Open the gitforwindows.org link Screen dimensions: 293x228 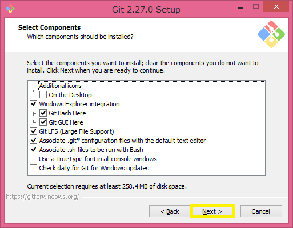click(x=42, y=197)
